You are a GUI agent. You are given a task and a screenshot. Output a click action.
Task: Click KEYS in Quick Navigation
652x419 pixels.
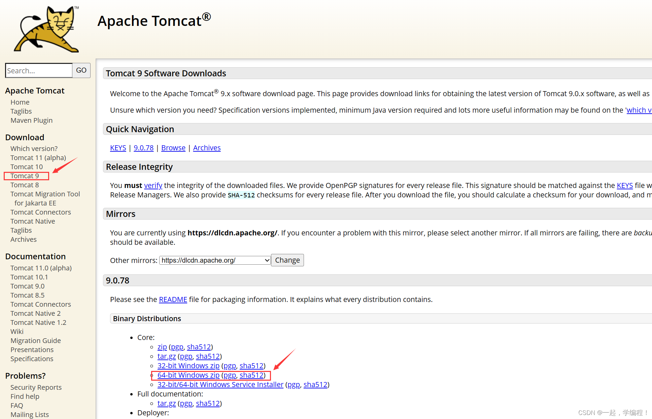(x=118, y=148)
